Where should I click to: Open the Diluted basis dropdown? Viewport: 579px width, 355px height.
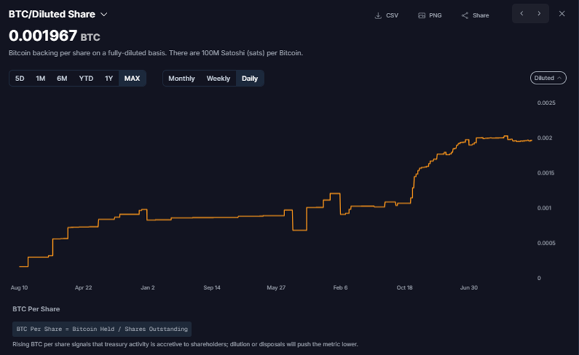coord(548,78)
